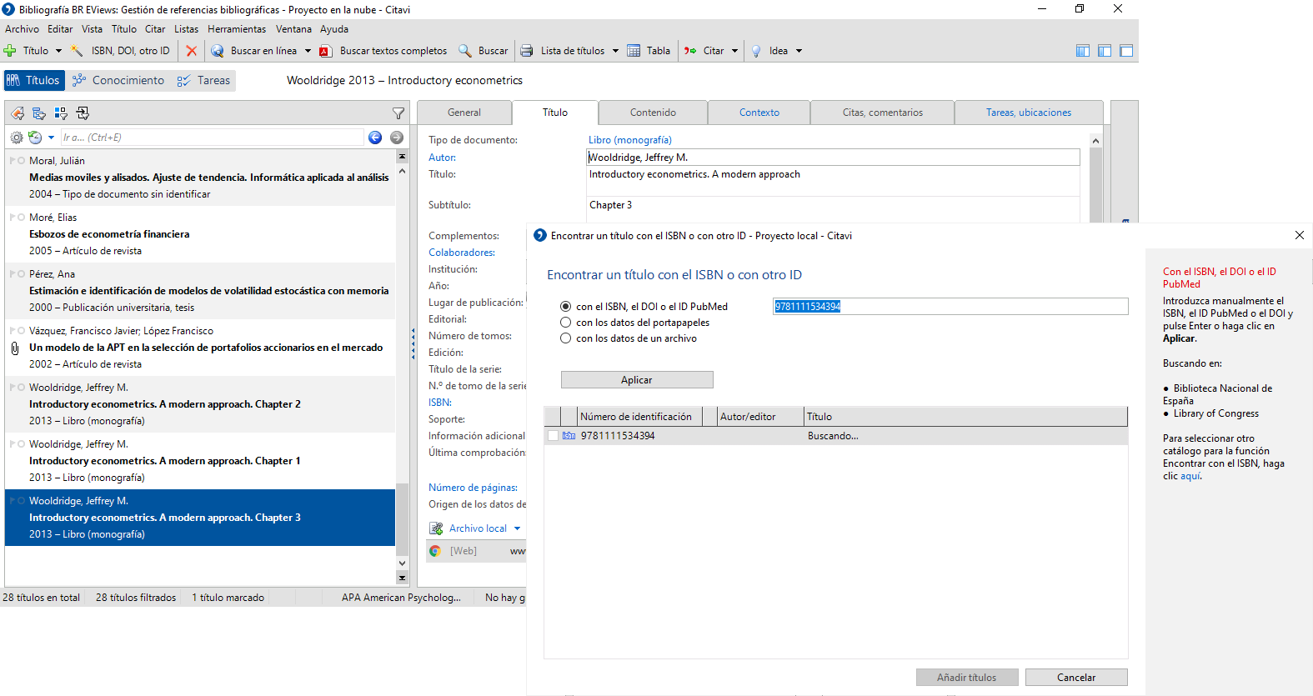
Task: Click the Aplicar button
Action: pos(637,380)
